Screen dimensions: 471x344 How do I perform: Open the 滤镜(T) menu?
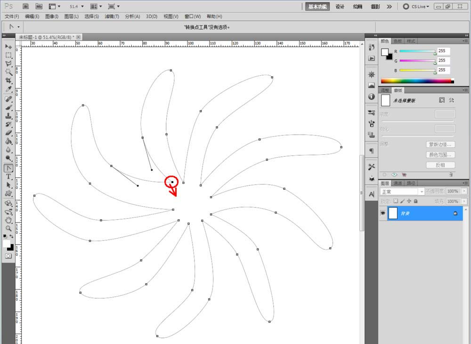[x=112, y=16]
